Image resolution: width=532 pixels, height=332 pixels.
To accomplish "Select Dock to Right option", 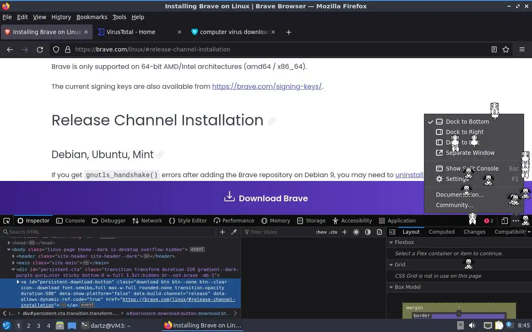I will 474,132.
